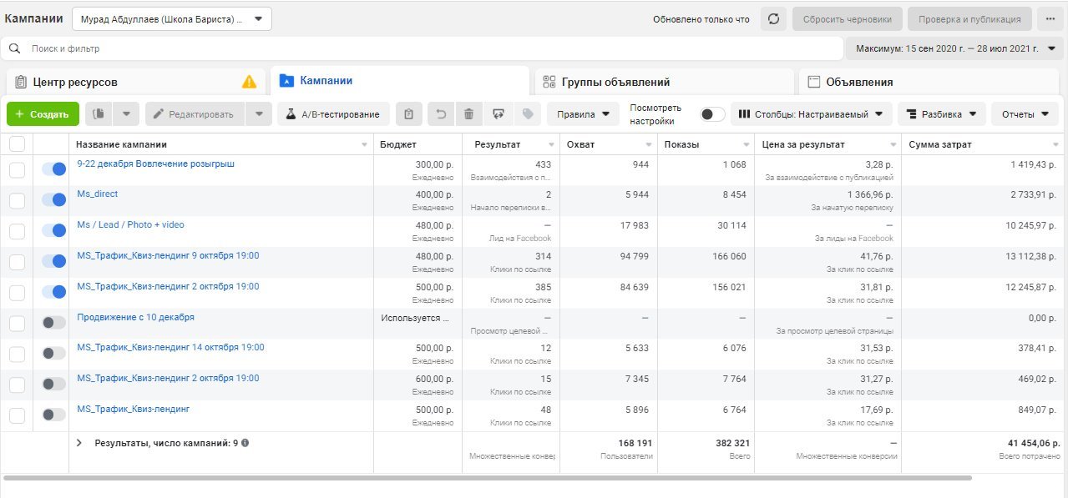Click inside the 'Поиск и фильтр' search field

tap(418, 48)
